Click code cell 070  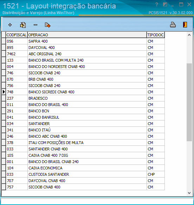(x=17, y=79)
